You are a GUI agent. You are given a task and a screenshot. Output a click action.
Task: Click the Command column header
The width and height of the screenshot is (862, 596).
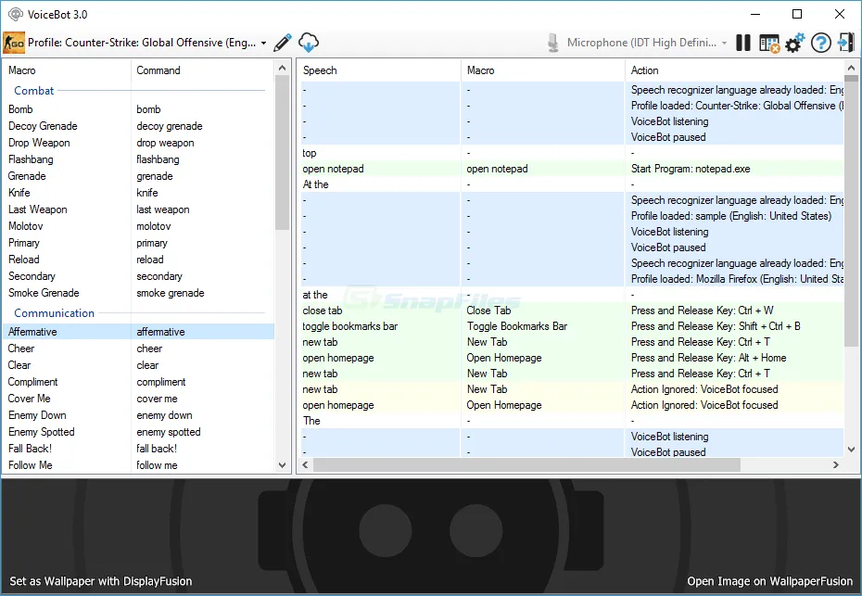pyautogui.click(x=203, y=70)
